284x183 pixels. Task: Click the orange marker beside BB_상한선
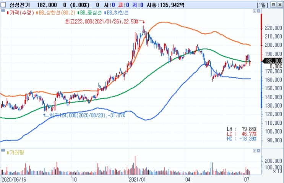coord(37,13)
